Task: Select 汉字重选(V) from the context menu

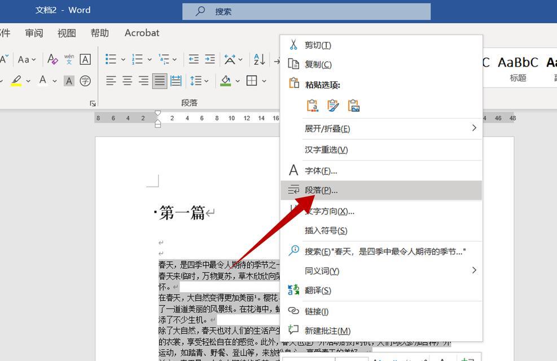Action: point(381,150)
